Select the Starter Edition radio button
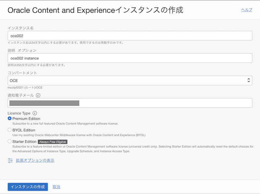The image size is (260, 194). (9, 142)
